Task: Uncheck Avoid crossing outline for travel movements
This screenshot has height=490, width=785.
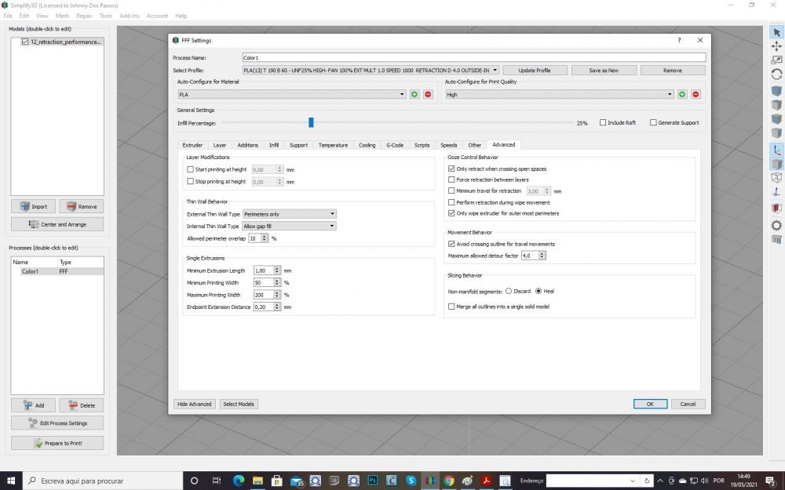Action: 451,244
